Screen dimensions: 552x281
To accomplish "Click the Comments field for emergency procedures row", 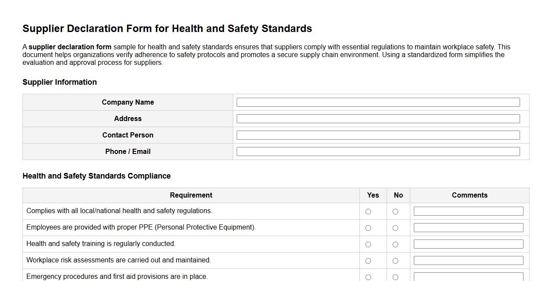I will [x=468, y=276].
